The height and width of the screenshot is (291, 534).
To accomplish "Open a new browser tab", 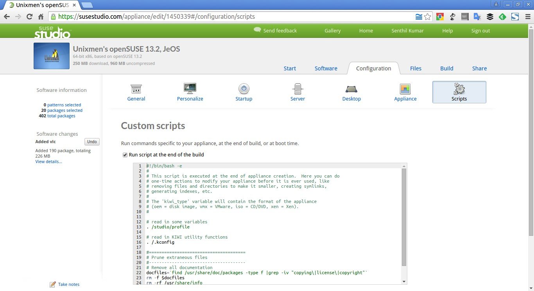I will [x=87, y=5].
